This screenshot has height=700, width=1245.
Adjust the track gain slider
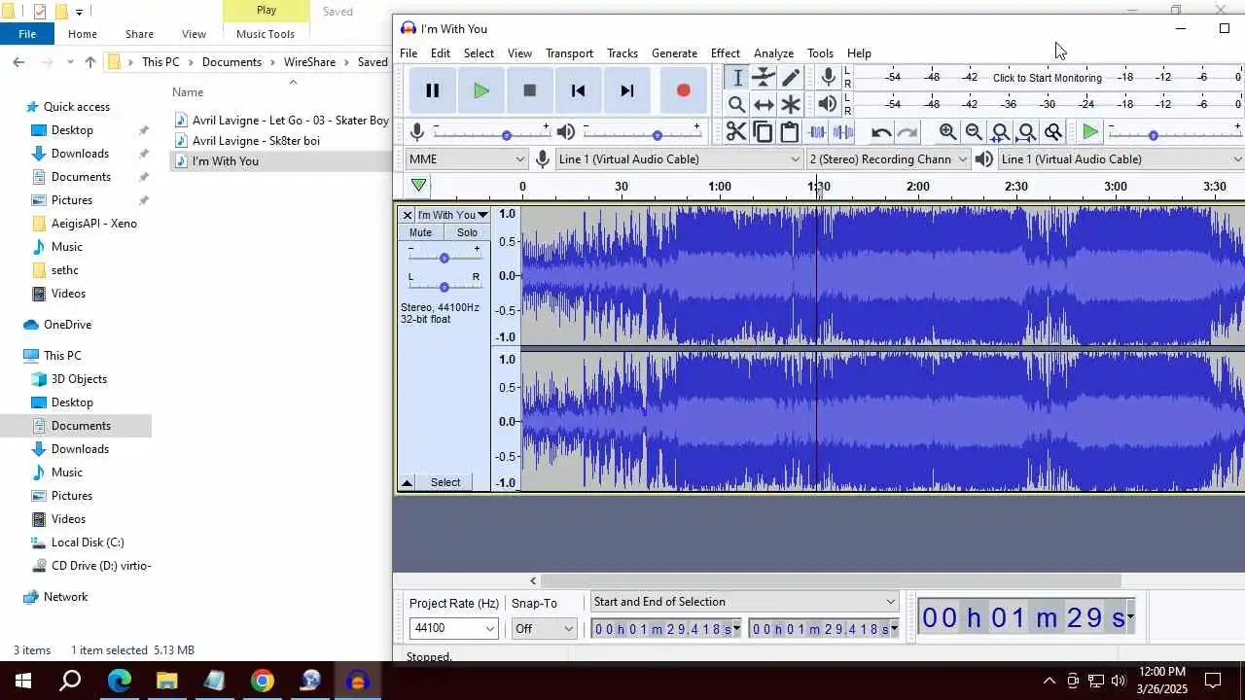(444, 258)
